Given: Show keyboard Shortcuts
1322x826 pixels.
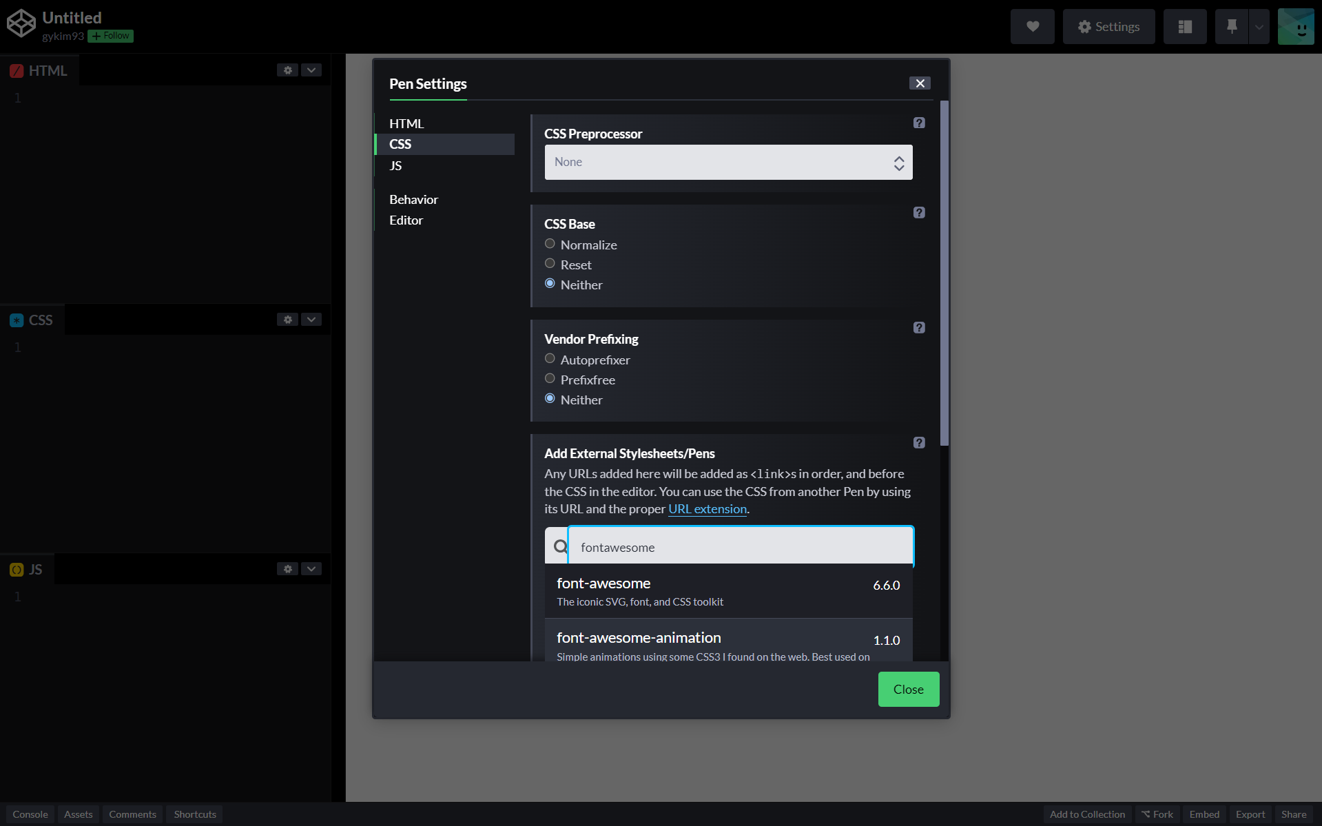Looking at the screenshot, I should pos(195,814).
